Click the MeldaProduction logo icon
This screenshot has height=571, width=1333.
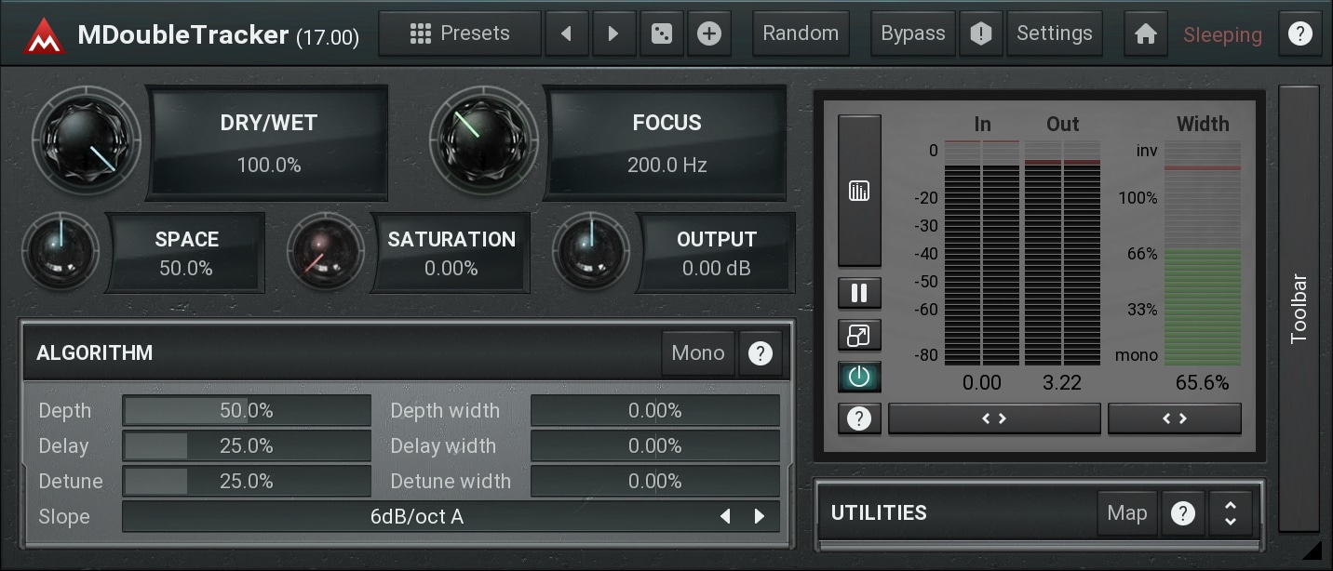[44, 35]
